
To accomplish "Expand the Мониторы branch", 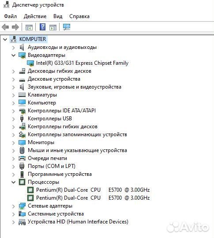I will 14,143.
